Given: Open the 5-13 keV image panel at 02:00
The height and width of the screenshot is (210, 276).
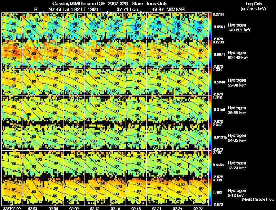Looking at the screenshot, I should 12,192.
